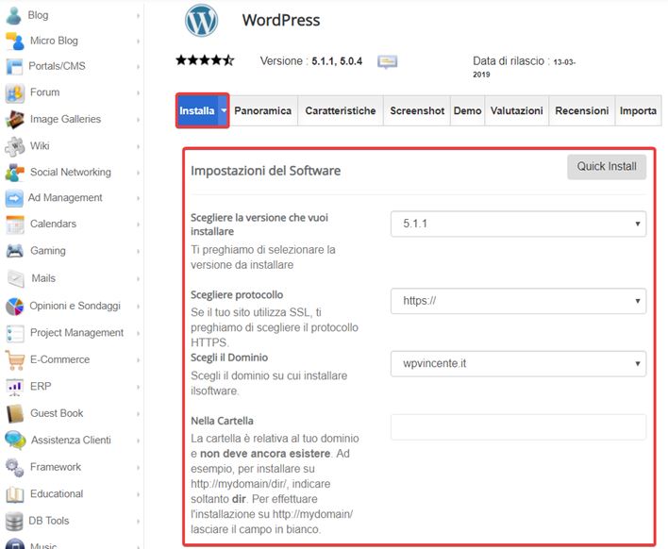Open the ERP category link

[41, 387]
